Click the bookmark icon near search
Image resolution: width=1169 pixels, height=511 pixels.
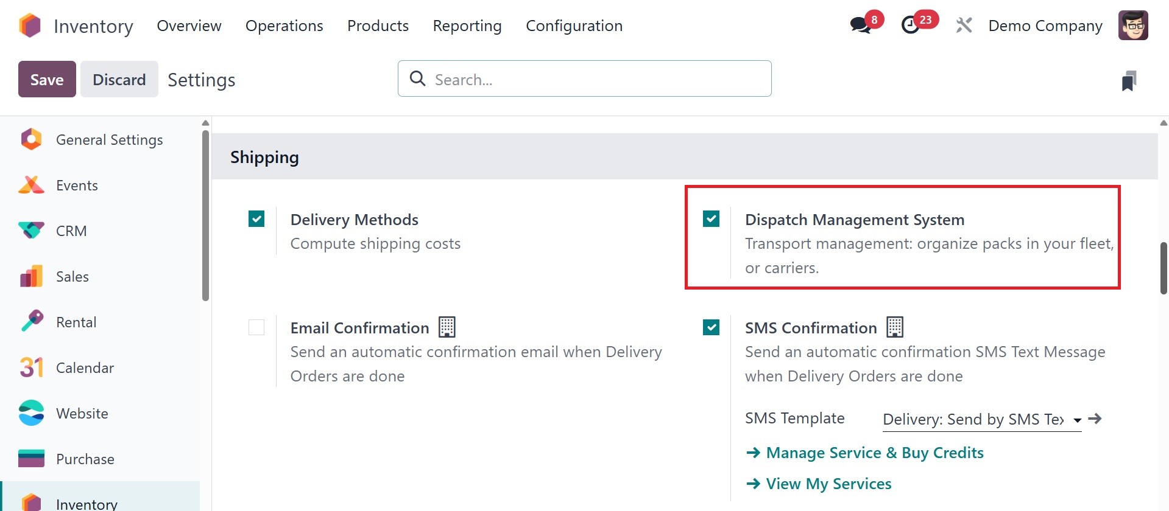[1129, 80]
